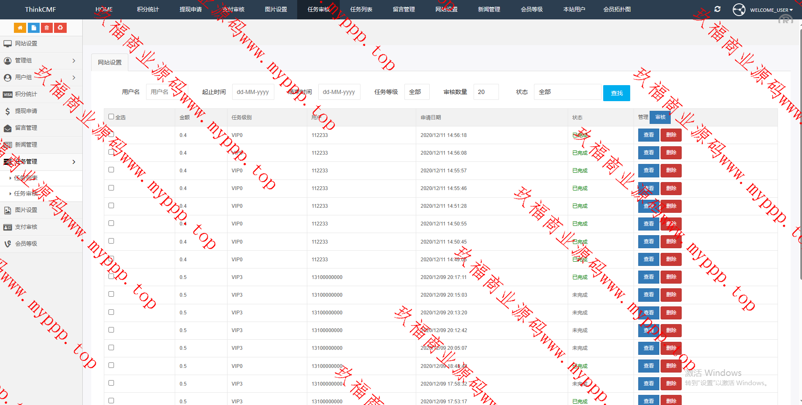Screen dimensions: 802x405
Task: Check the row dated 2020/12/09 20:15:03
Action: pos(111,294)
